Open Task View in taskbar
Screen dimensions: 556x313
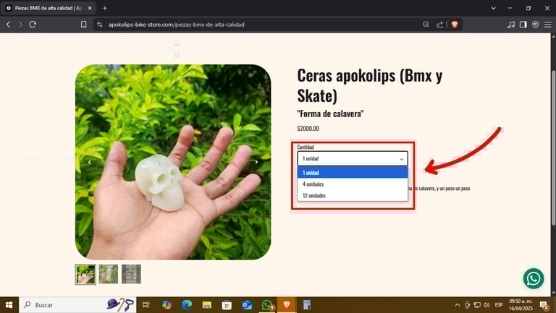[146, 305]
